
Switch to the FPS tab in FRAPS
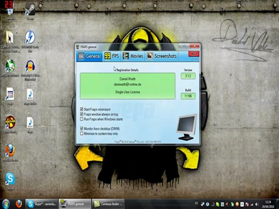[112, 56]
